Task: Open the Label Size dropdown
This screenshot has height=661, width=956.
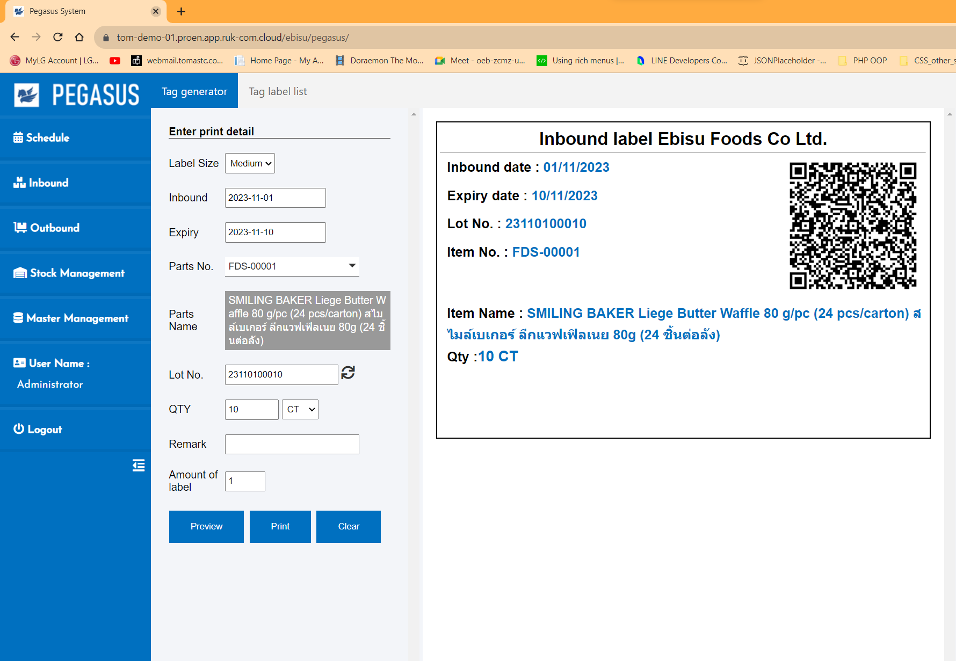Action: 250,163
